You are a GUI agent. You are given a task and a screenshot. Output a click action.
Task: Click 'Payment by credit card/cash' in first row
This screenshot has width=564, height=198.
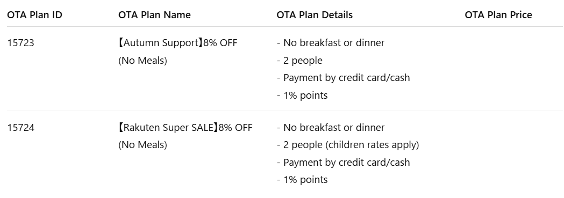343,78
